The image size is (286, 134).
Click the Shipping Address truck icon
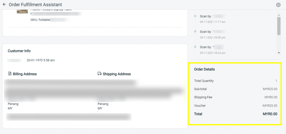[x=99, y=74]
